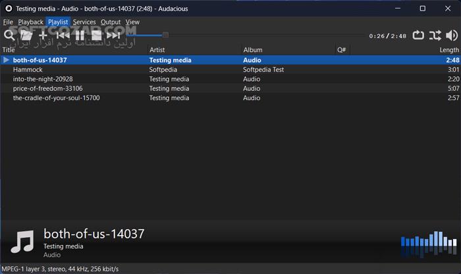The image size is (461, 274).
Task: Open the volume speaker control
Action: [x=452, y=36]
